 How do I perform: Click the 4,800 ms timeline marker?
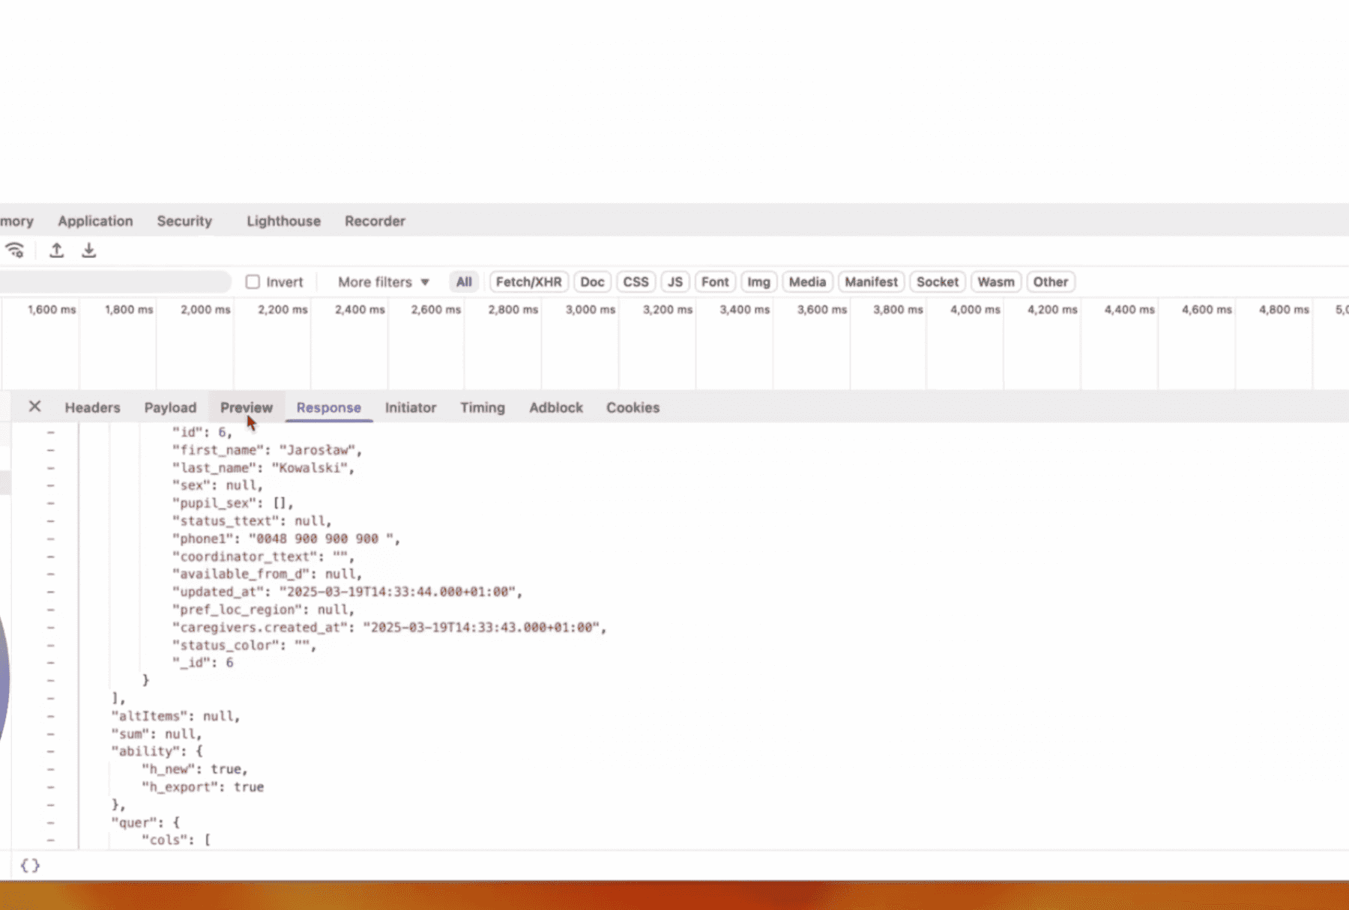[x=1284, y=309]
